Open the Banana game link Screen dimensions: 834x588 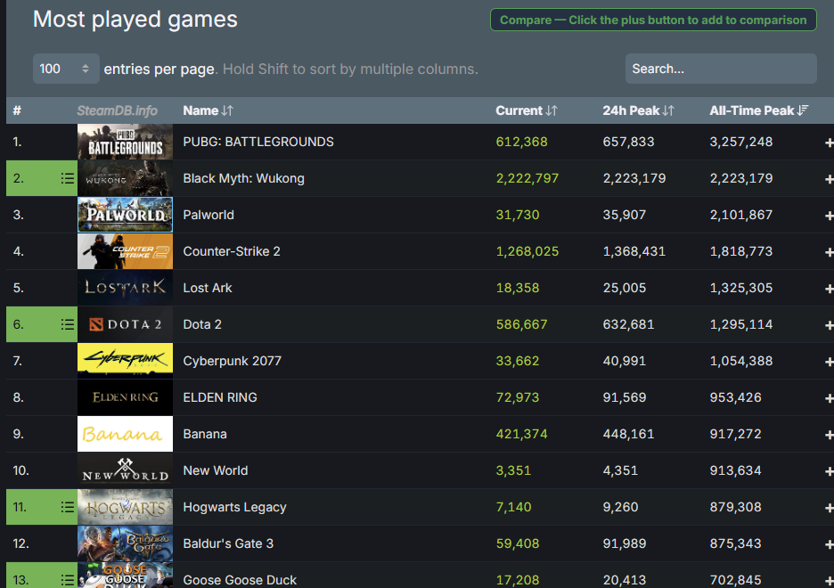point(205,434)
